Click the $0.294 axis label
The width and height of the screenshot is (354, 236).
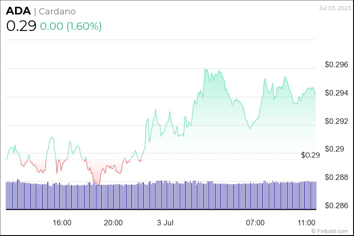(x=337, y=93)
